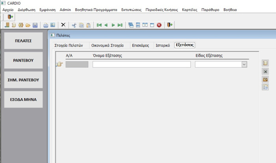The image size is (276, 163).
Task: Click the paste clipboard toolbar icon
Action: (x=88, y=25)
